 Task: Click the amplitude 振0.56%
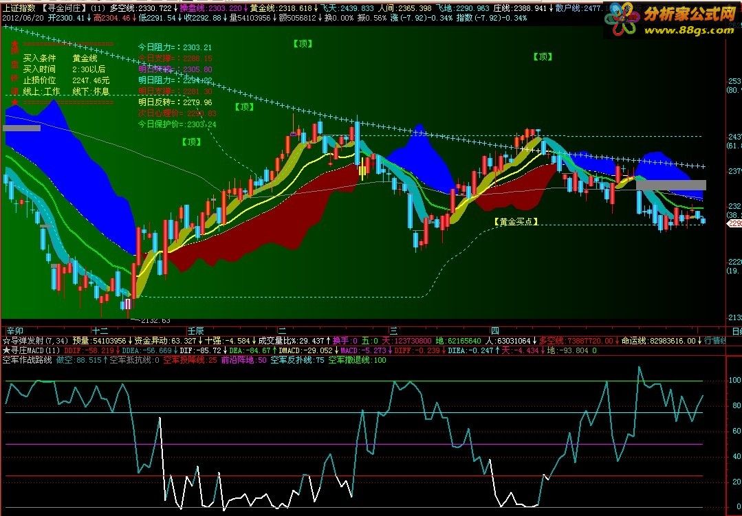(373, 18)
